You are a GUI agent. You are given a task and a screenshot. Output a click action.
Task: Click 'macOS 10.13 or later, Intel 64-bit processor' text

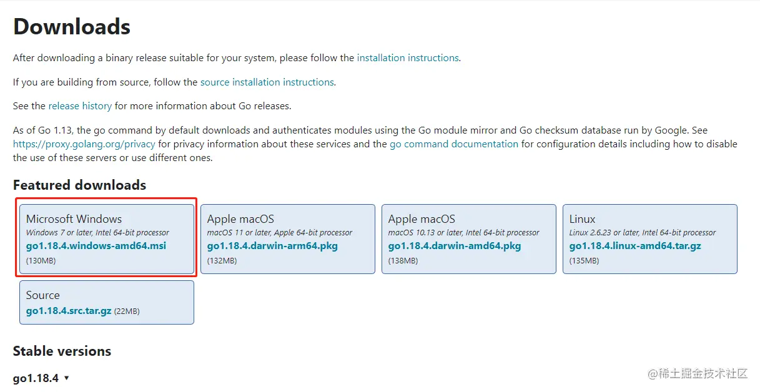point(464,232)
